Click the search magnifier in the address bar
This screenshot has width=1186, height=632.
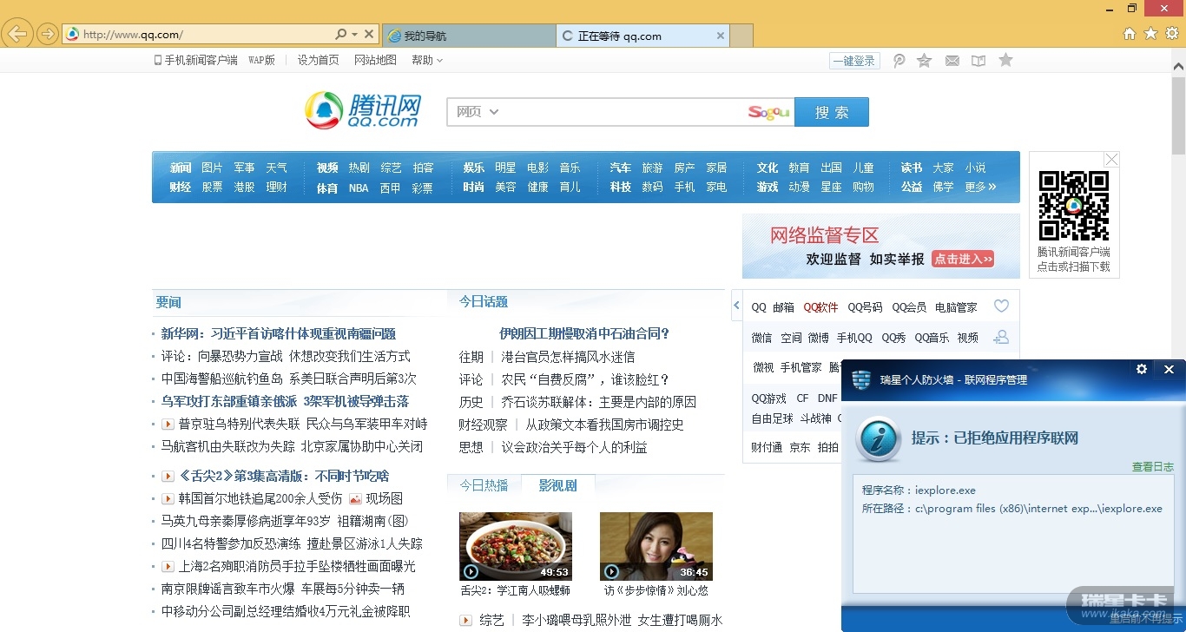(340, 35)
